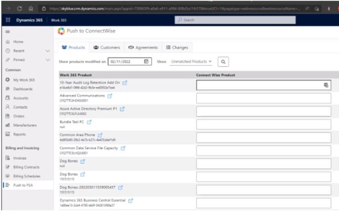
Task: Click the Push to ConnectWise logo icon
Action: [61, 31]
